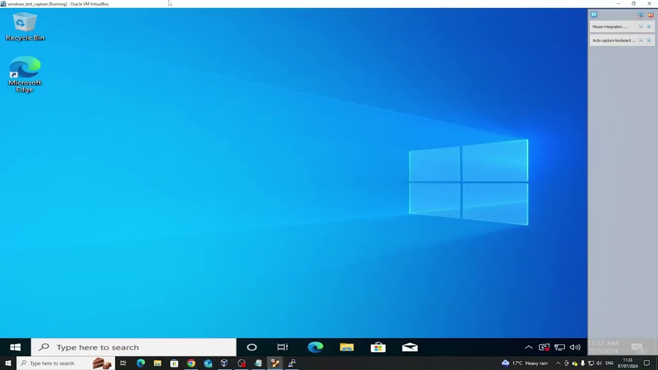
Task: Dismiss the Mouse integration notification
Action: [x=649, y=27]
